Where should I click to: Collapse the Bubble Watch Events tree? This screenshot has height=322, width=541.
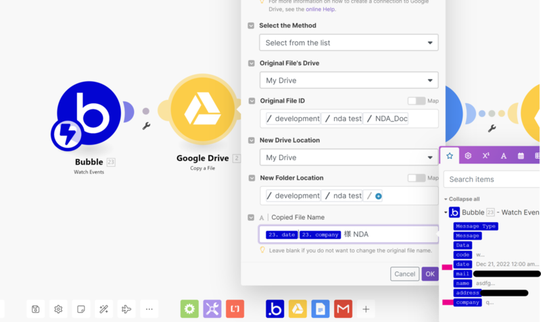tap(446, 213)
